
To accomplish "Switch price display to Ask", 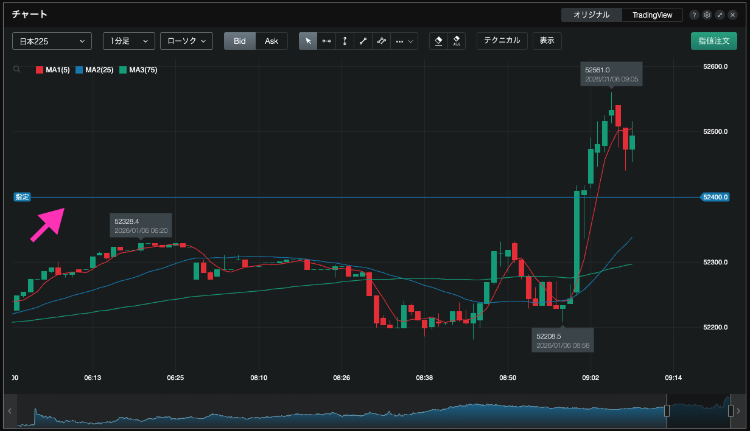I will [272, 41].
